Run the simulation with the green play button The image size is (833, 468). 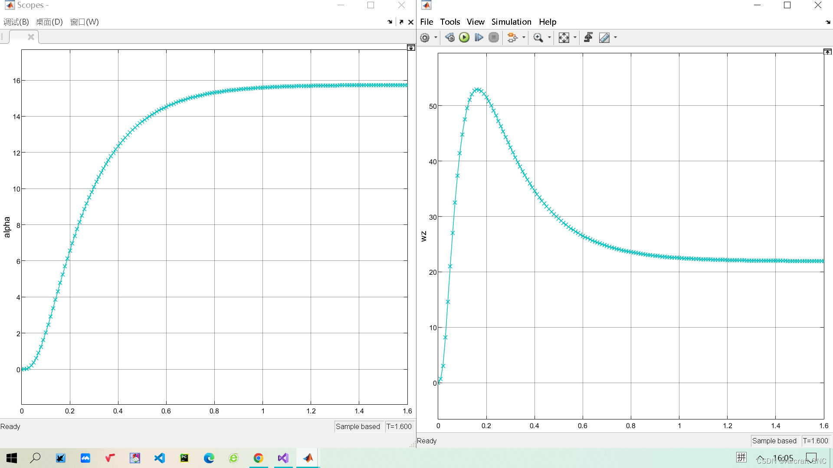click(464, 38)
